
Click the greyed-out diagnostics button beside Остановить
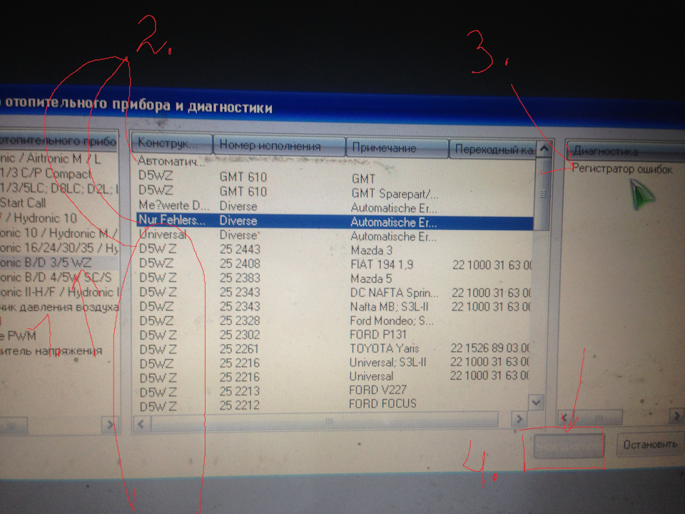click(569, 447)
